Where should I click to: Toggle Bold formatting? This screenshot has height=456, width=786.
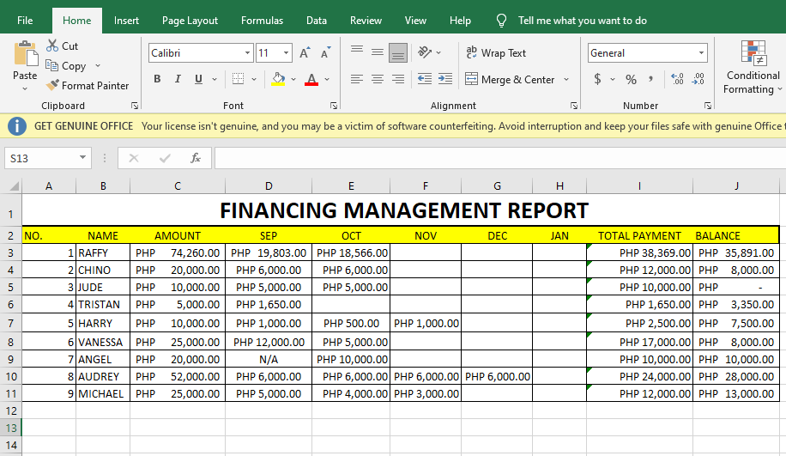[x=157, y=79]
